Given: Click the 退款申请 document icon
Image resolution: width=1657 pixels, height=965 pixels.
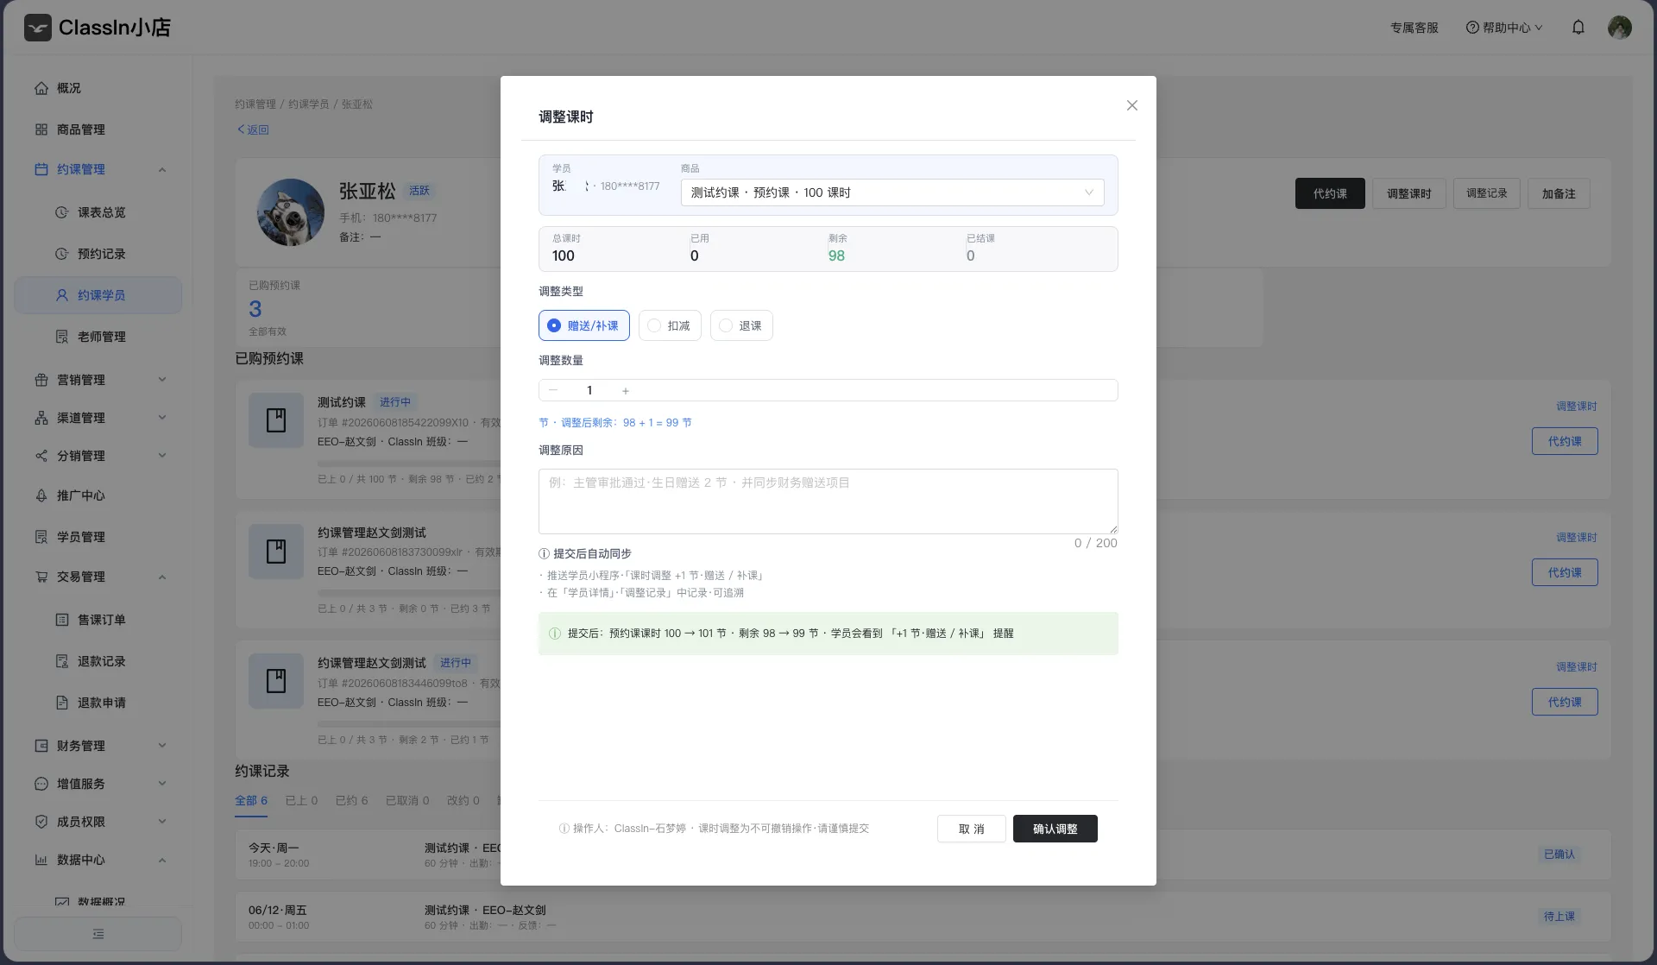Looking at the screenshot, I should pos(62,703).
